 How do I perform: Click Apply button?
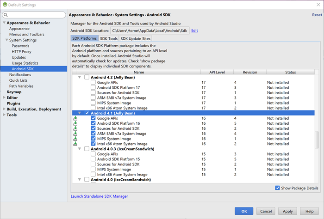coord(287,211)
